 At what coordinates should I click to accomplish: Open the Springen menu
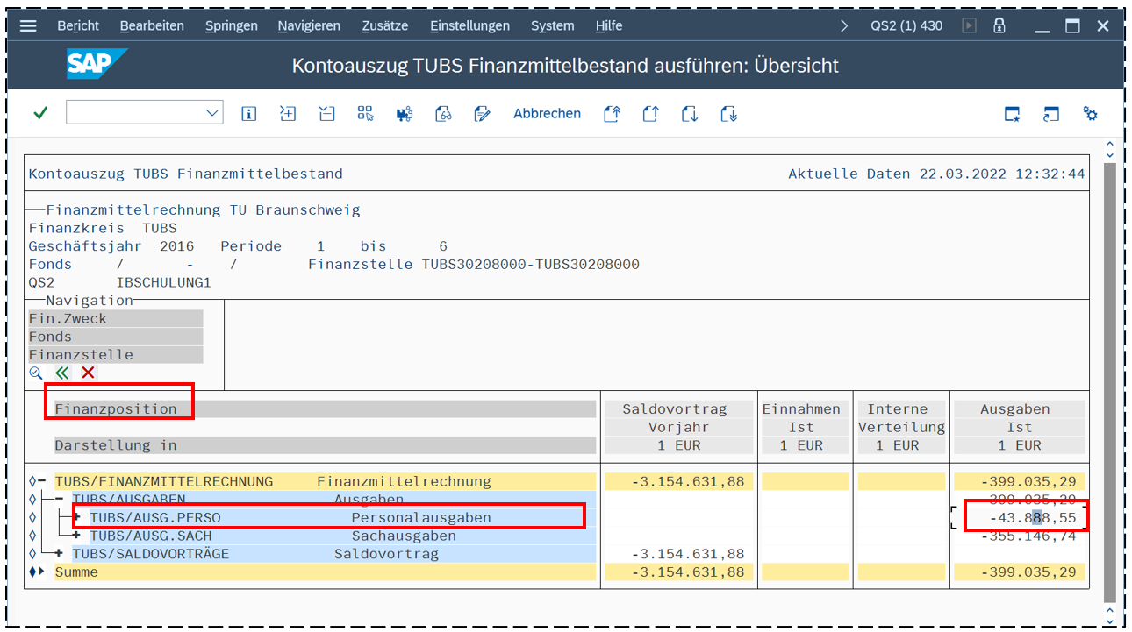[x=231, y=25]
